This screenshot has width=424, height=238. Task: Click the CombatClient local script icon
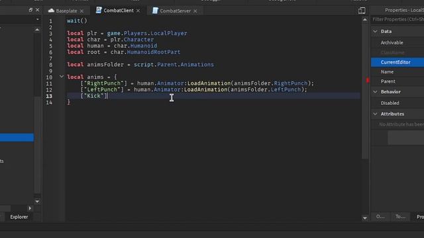pos(99,11)
